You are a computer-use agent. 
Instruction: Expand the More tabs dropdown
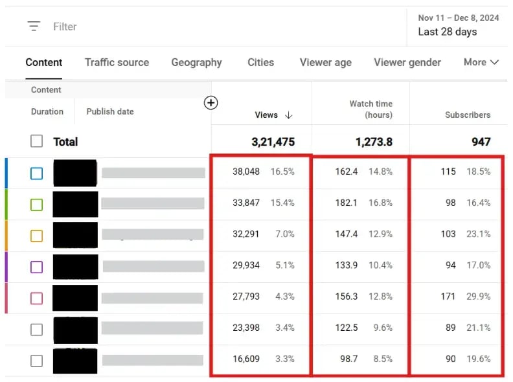pos(481,62)
